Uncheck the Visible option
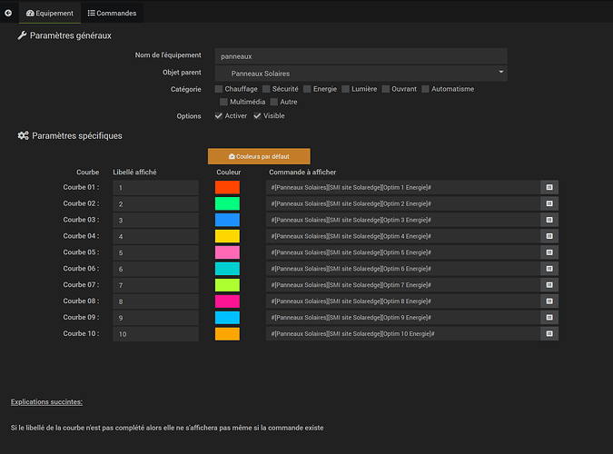Image resolution: width=613 pixels, height=454 pixels. click(257, 116)
